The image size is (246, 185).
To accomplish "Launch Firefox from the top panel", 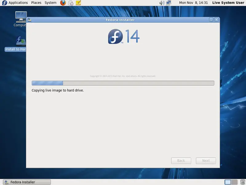I will click(x=63, y=3).
